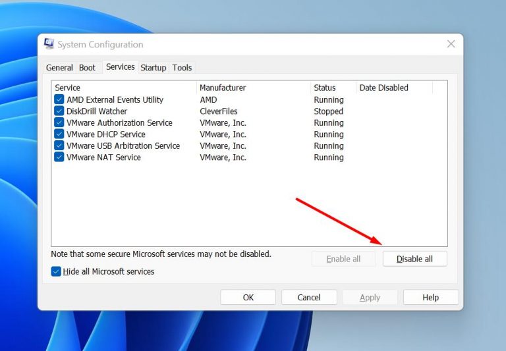Uncheck the VMware DHCP Service
The width and height of the screenshot is (506, 351).
point(59,134)
